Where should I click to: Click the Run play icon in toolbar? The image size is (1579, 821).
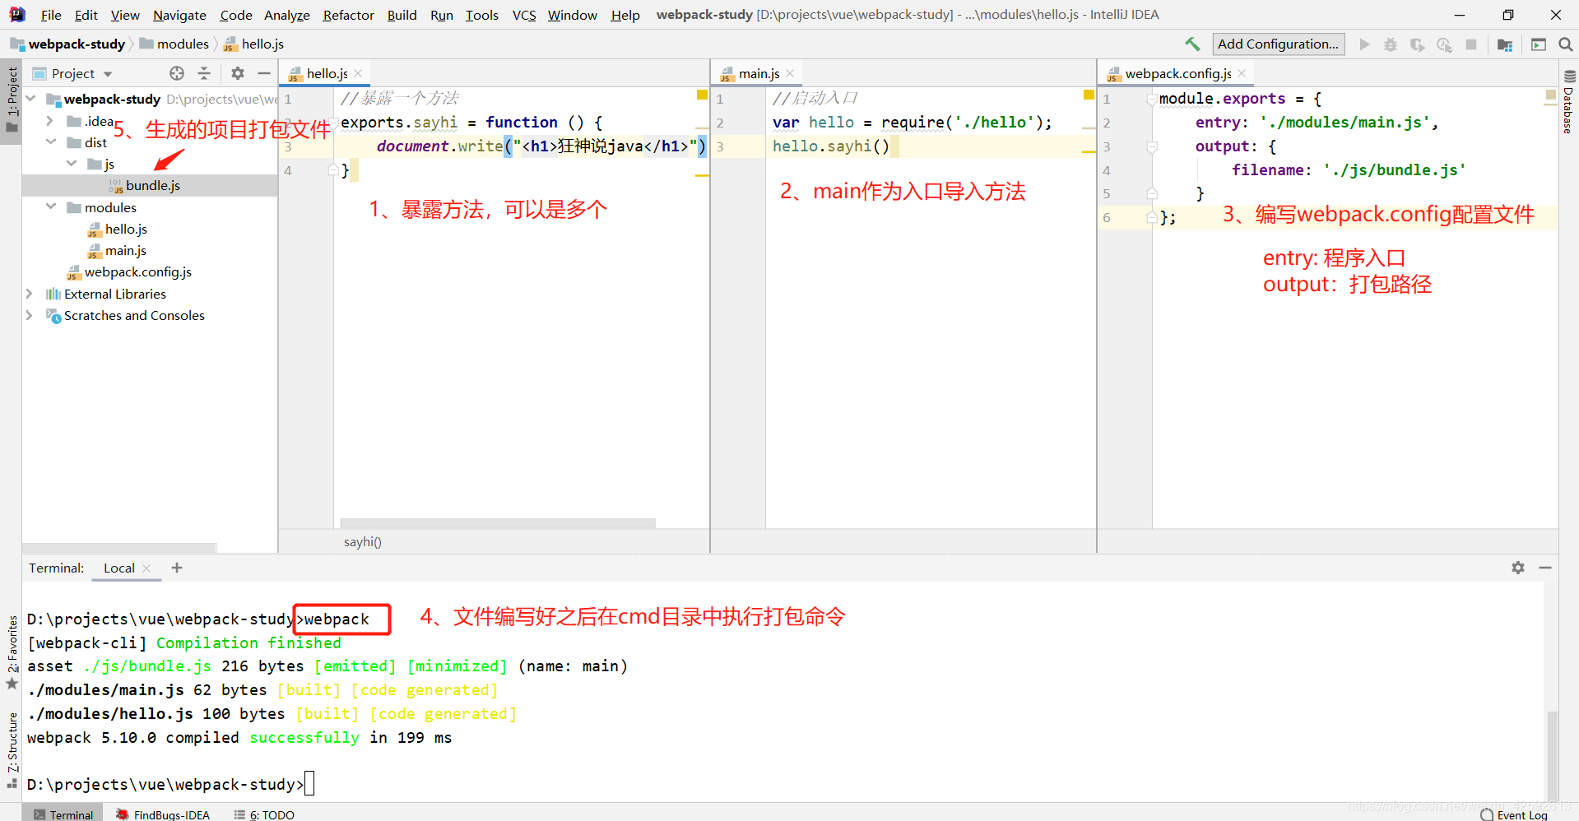point(1365,44)
